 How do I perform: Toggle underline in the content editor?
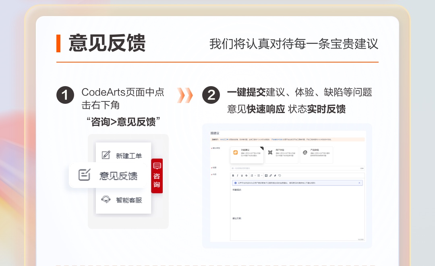click(x=242, y=175)
